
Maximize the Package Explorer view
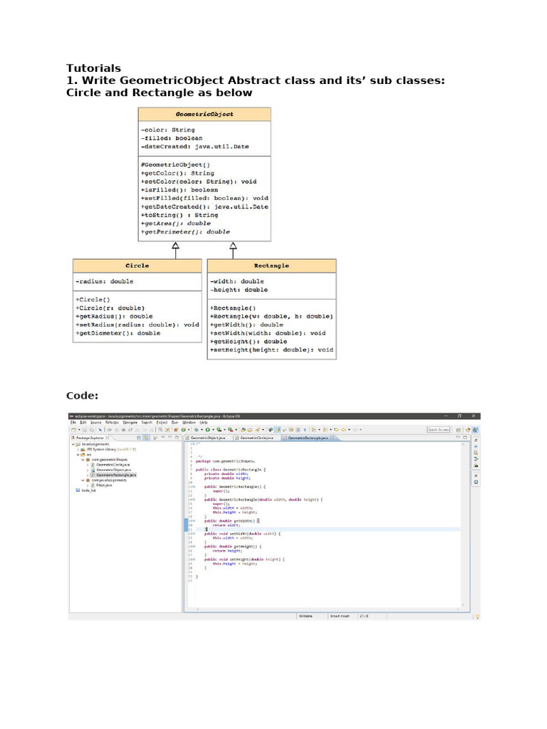tap(177, 437)
